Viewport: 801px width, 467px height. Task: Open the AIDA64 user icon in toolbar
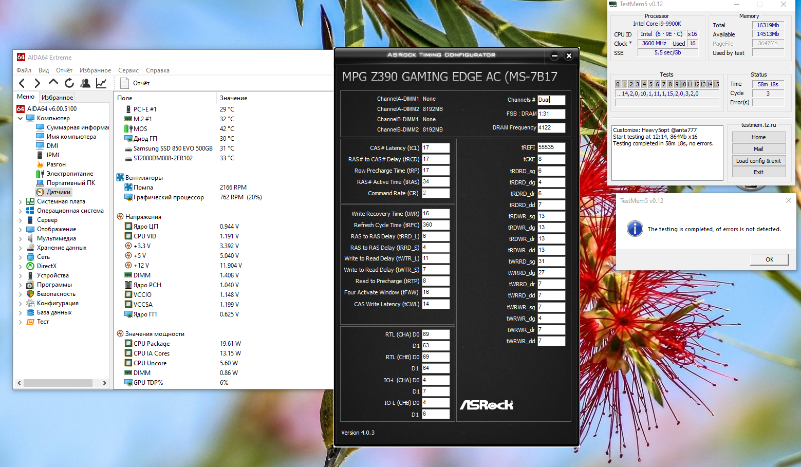85,83
